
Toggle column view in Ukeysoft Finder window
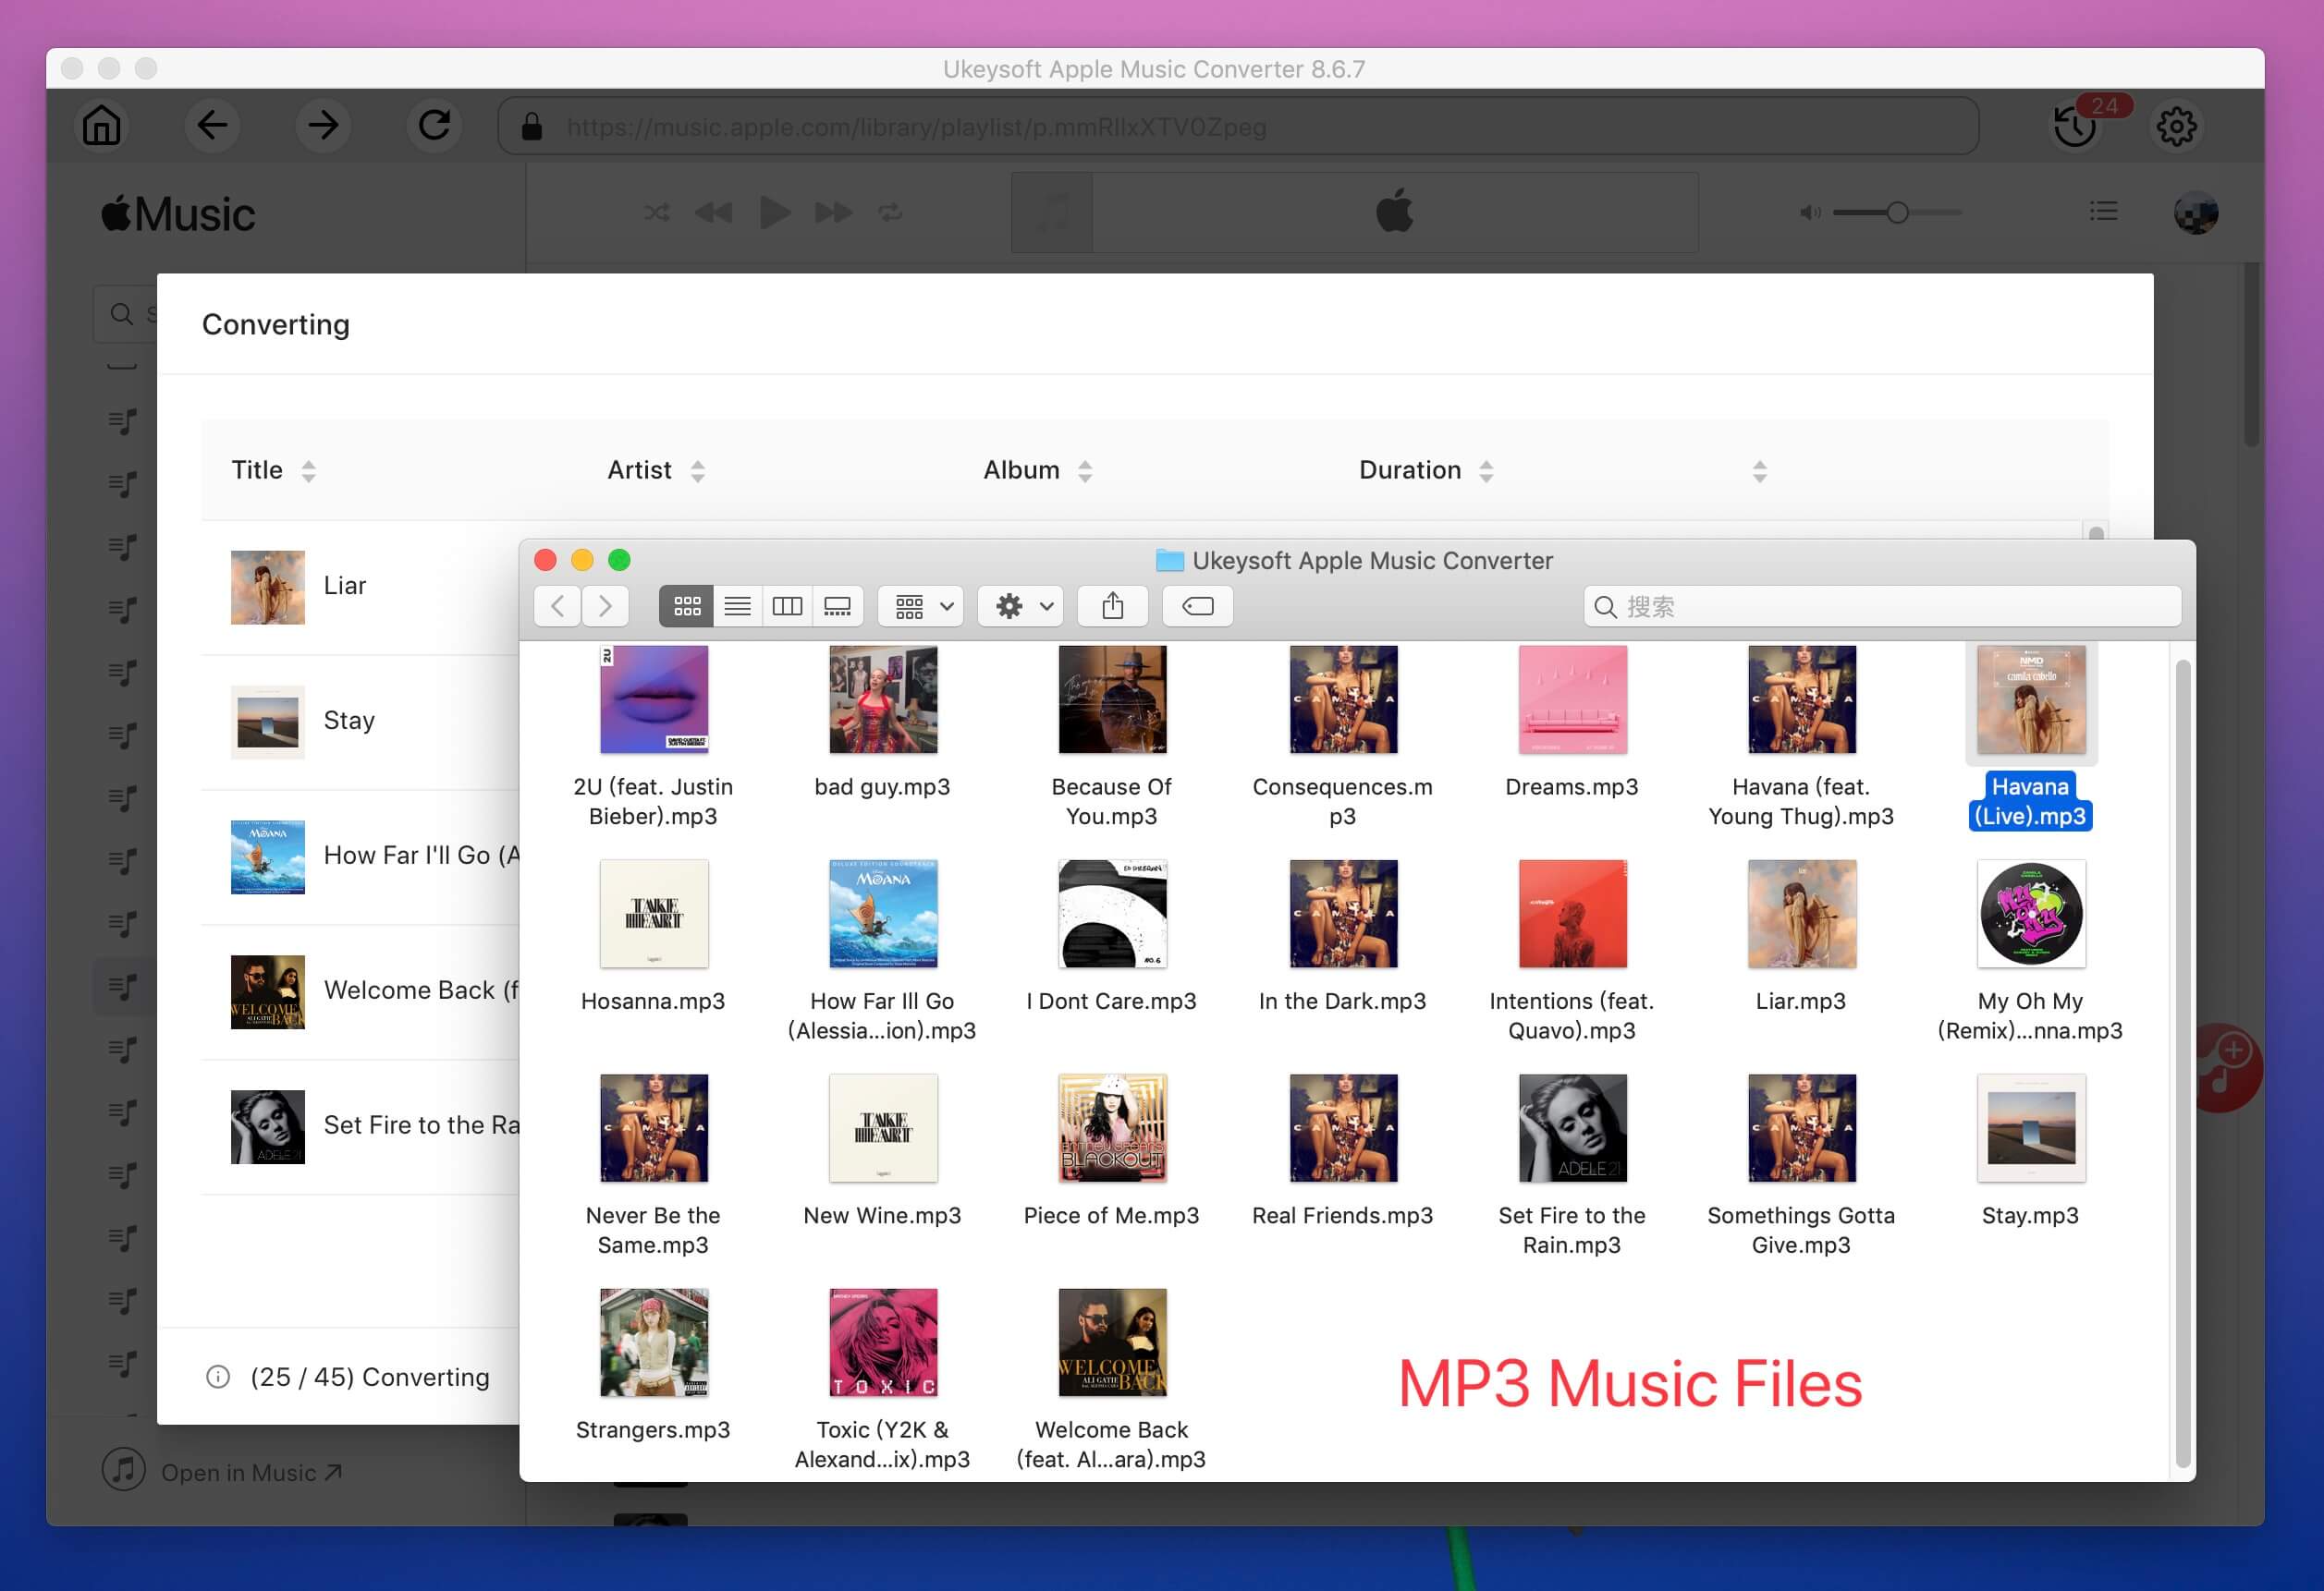[788, 607]
